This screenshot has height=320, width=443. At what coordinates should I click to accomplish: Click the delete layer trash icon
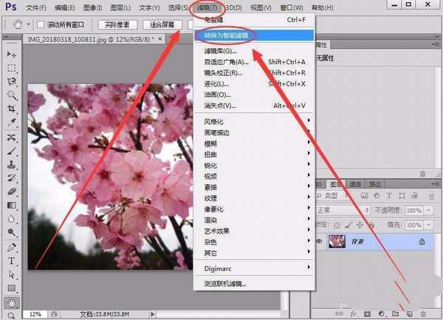pos(423,314)
